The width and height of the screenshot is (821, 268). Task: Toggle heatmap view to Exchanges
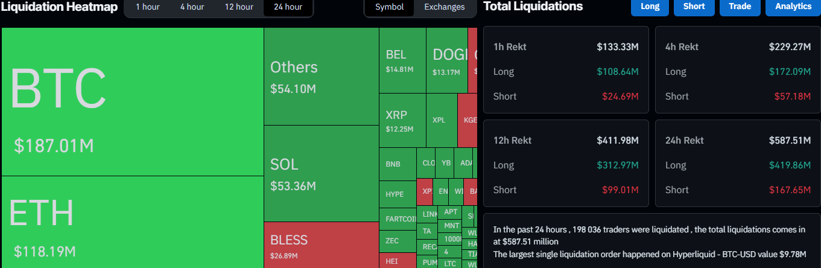click(x=445, y=7)
